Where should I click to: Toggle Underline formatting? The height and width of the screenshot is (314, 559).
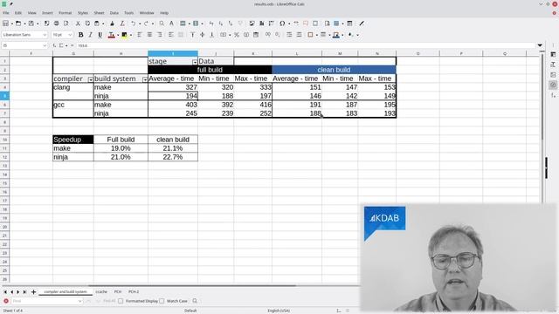pos(100,35)
